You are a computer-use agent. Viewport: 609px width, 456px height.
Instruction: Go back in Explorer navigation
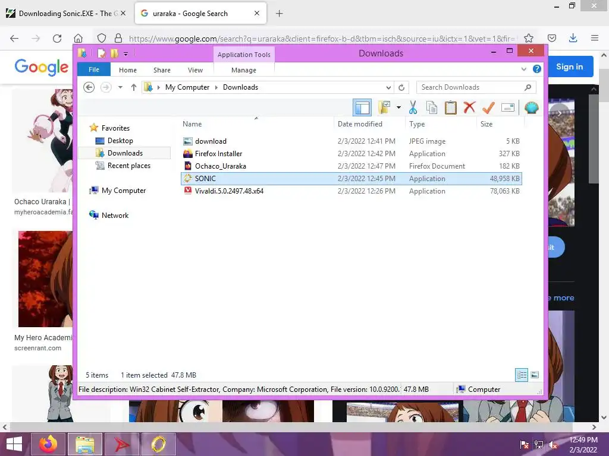tap(89, 87)
